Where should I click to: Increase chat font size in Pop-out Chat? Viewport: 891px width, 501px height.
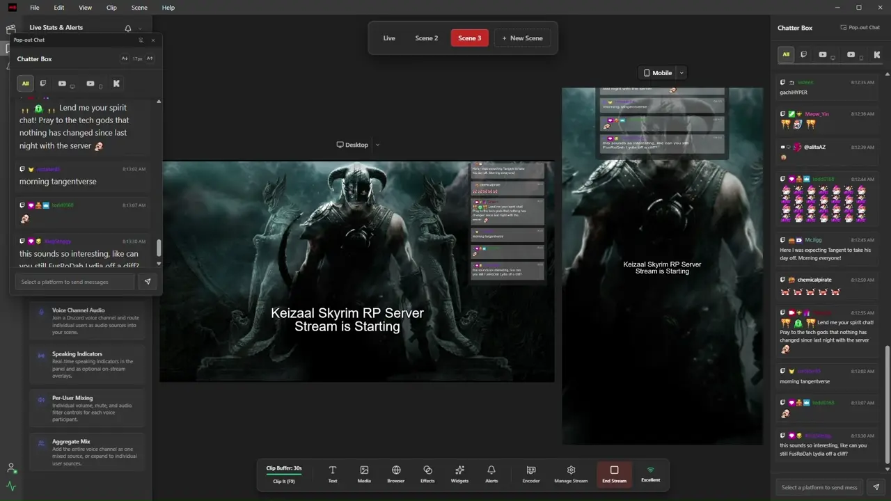click(150, 58)
